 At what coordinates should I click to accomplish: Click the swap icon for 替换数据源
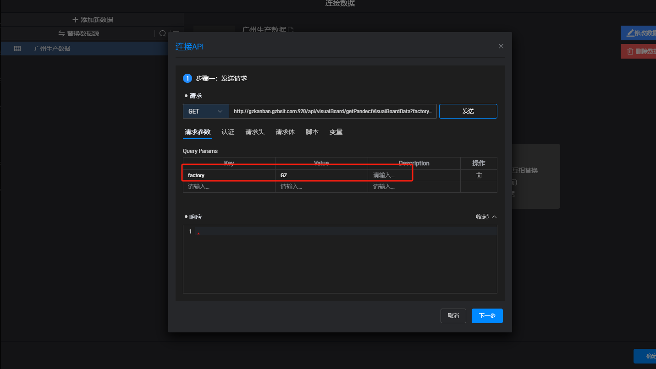(61, 33)
